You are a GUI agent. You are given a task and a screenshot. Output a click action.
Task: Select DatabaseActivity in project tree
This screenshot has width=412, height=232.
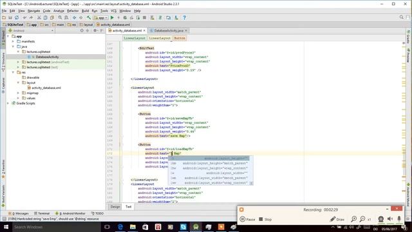(47, 57)
